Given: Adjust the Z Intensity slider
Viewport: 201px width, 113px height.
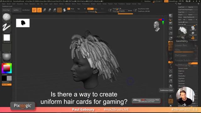Looking at the screenshot, I should click(97, 11).
